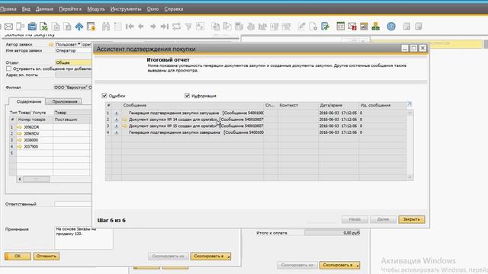Click the red alert messages toolbar icon
Image resolution: width=488 pixels, height=274 pixels.
pyautogui.click(x=352, y=27)
